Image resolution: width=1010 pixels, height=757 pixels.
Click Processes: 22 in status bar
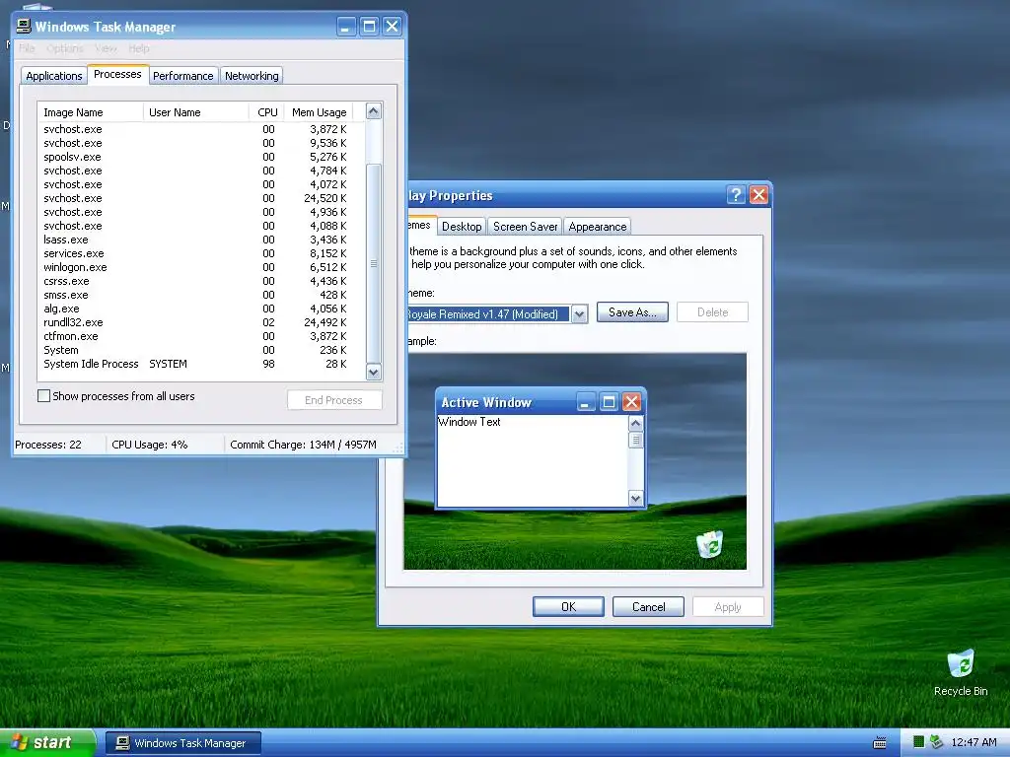point(48,445)
